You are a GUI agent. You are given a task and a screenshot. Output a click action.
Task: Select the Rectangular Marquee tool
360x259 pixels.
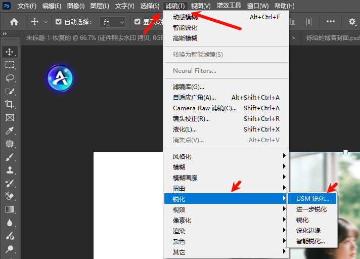[10, 65]
